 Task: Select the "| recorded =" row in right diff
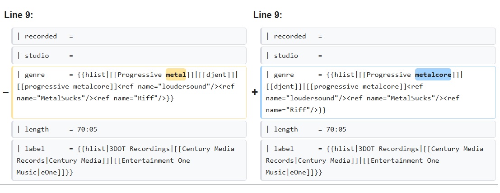(x=378, y=36)
